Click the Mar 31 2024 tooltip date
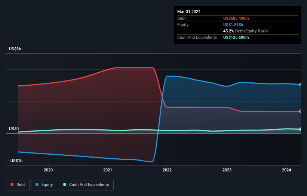This screenshot has width=307, height=196. click(189, 12)
